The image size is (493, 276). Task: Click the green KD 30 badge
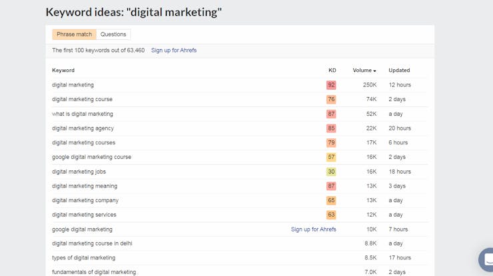tap(331, 172)
